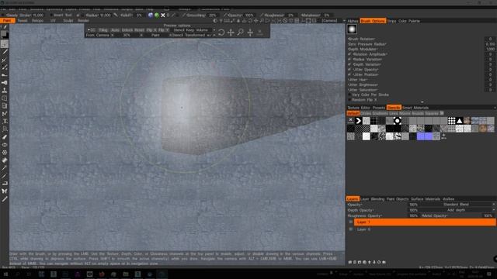Click the round brush alpha preview thumbnail
The image size is (497, 279).
[352, 29]
